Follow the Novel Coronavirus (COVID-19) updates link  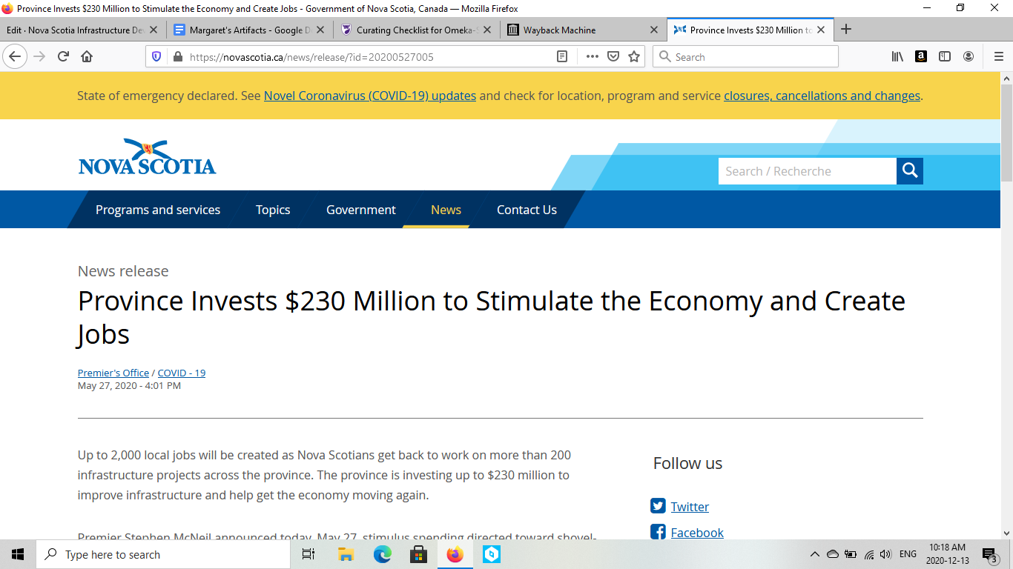click(369, 96)
